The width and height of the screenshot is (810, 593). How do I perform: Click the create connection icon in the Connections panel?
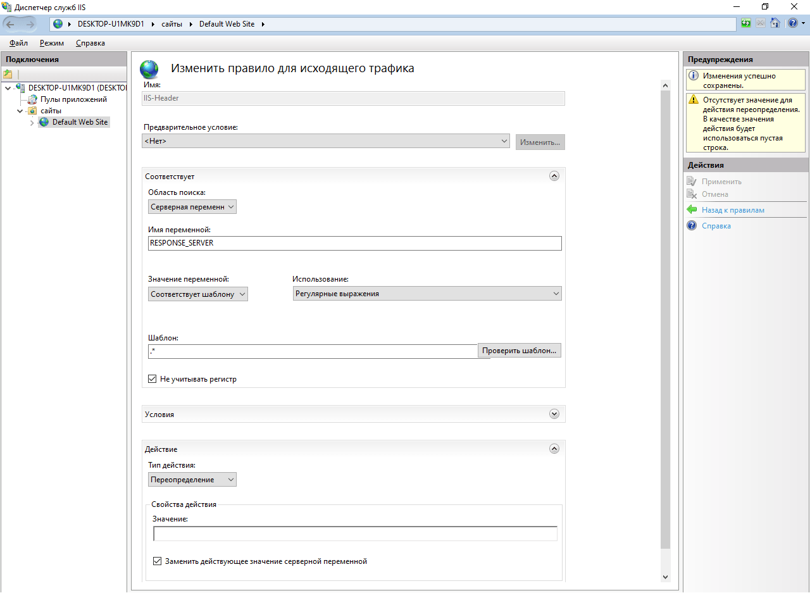(8, 74)
